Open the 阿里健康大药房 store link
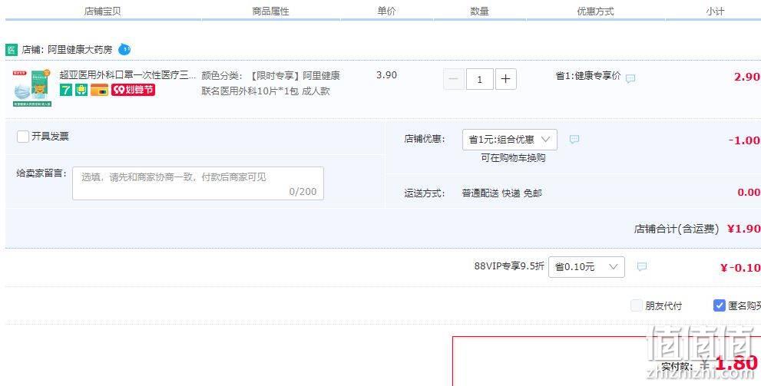The height and width of the screenshot is (386, 761). [80, 49]
